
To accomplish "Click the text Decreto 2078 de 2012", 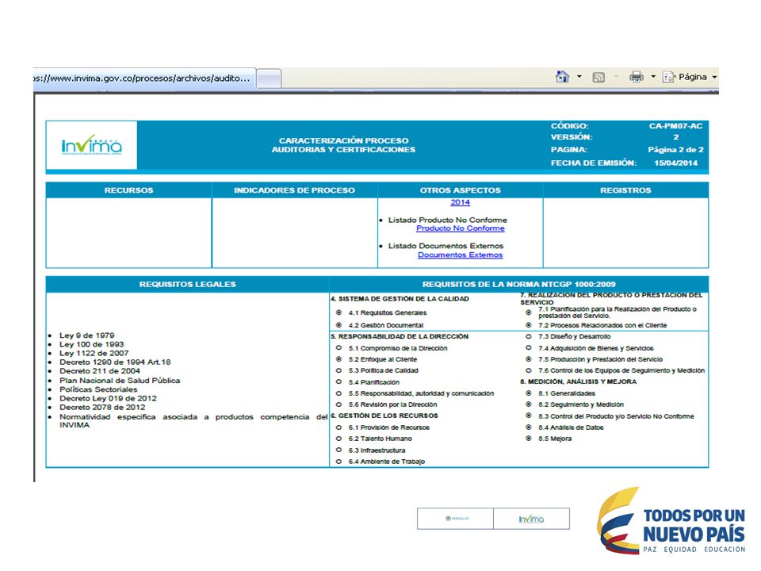I will (x=102, y=408).
